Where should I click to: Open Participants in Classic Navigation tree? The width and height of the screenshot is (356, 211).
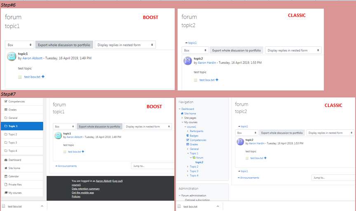[x=197, y=131]
